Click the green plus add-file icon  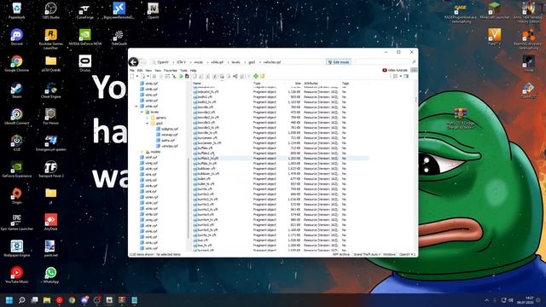click(256, 76)
